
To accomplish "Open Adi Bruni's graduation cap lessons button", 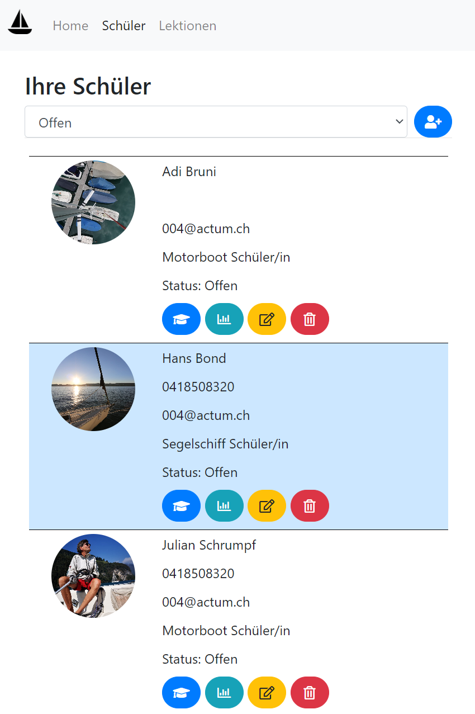I will click(x=181, y=319).
